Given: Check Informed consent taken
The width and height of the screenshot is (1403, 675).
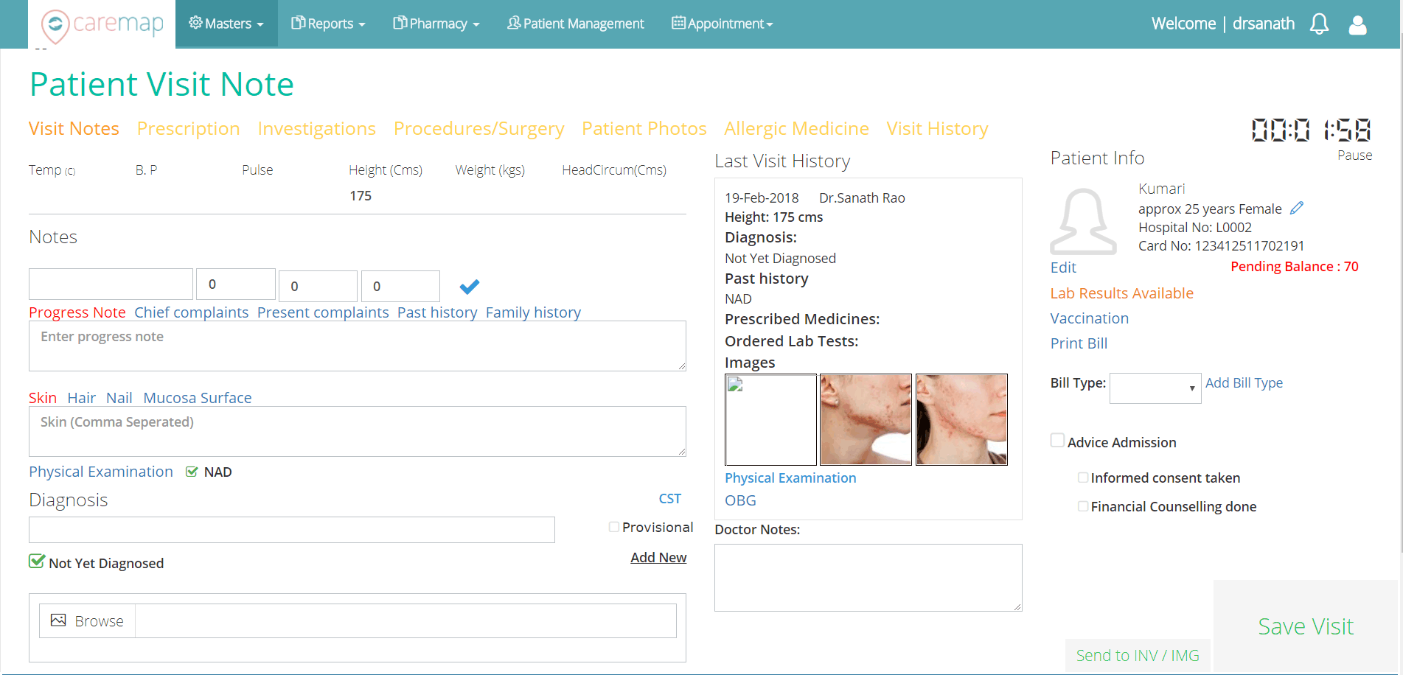Looking at the screenshot, I should coord(1083,478).
